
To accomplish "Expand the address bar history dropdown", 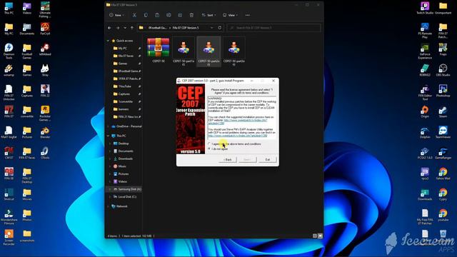I will pyautogui.click(x=211, y=28).
